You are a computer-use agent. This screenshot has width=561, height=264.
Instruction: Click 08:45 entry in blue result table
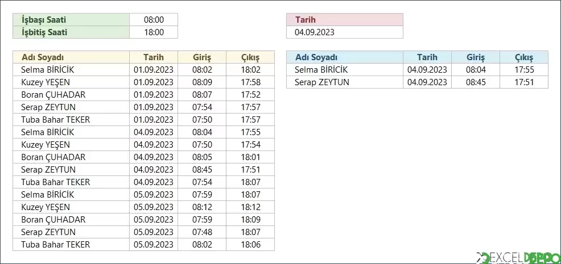[476, 82]
